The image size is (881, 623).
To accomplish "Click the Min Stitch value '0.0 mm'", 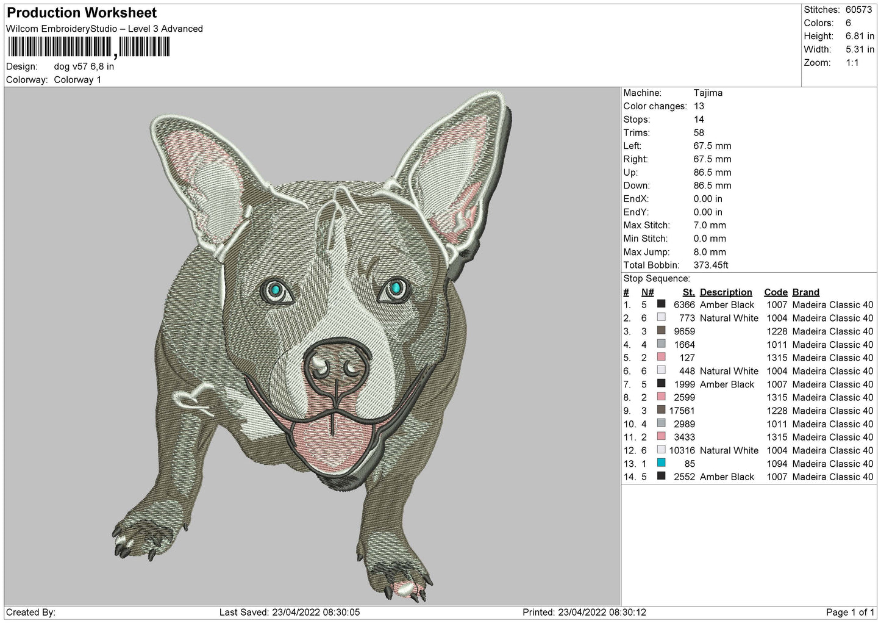I will pos(710,239).
